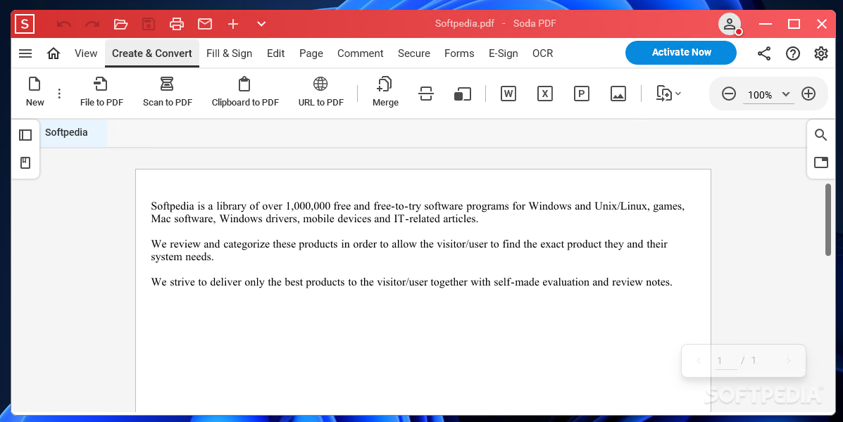Click the word "Softpedia" in document text
Screen dimensions: 843x422
173,206
